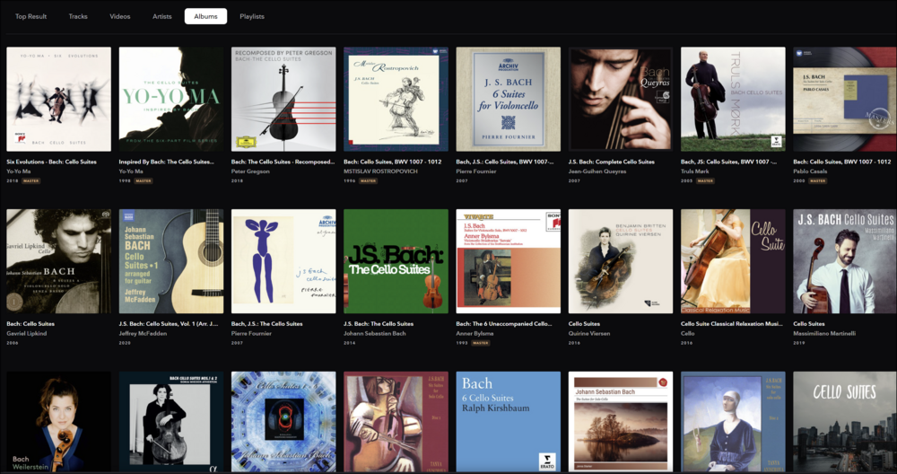Switch to the Top Result tab

30,16
